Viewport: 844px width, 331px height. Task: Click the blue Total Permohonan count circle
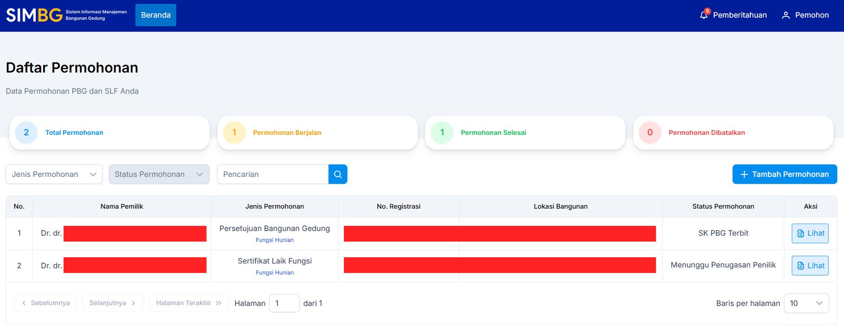(26, 133)
